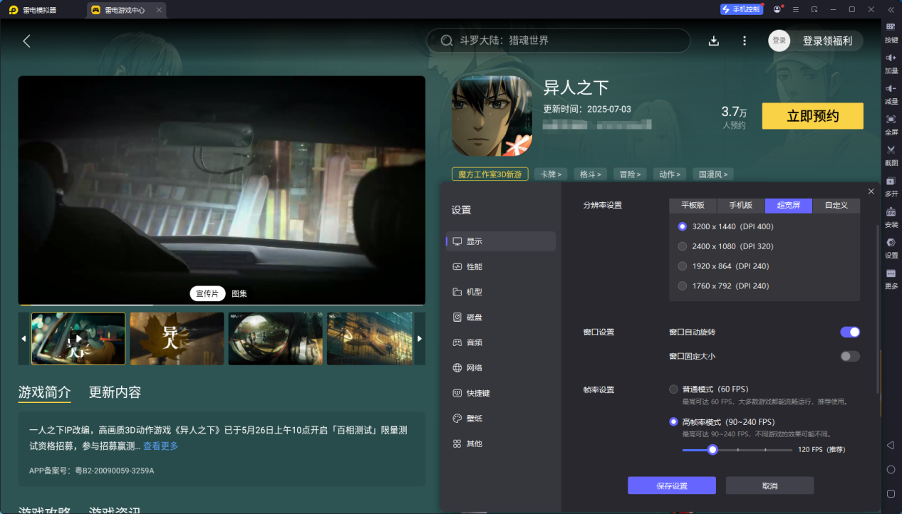Open the 性能 settings section
Image resolution: width=902 pixels, height=514 pixels.
point(474,266)
